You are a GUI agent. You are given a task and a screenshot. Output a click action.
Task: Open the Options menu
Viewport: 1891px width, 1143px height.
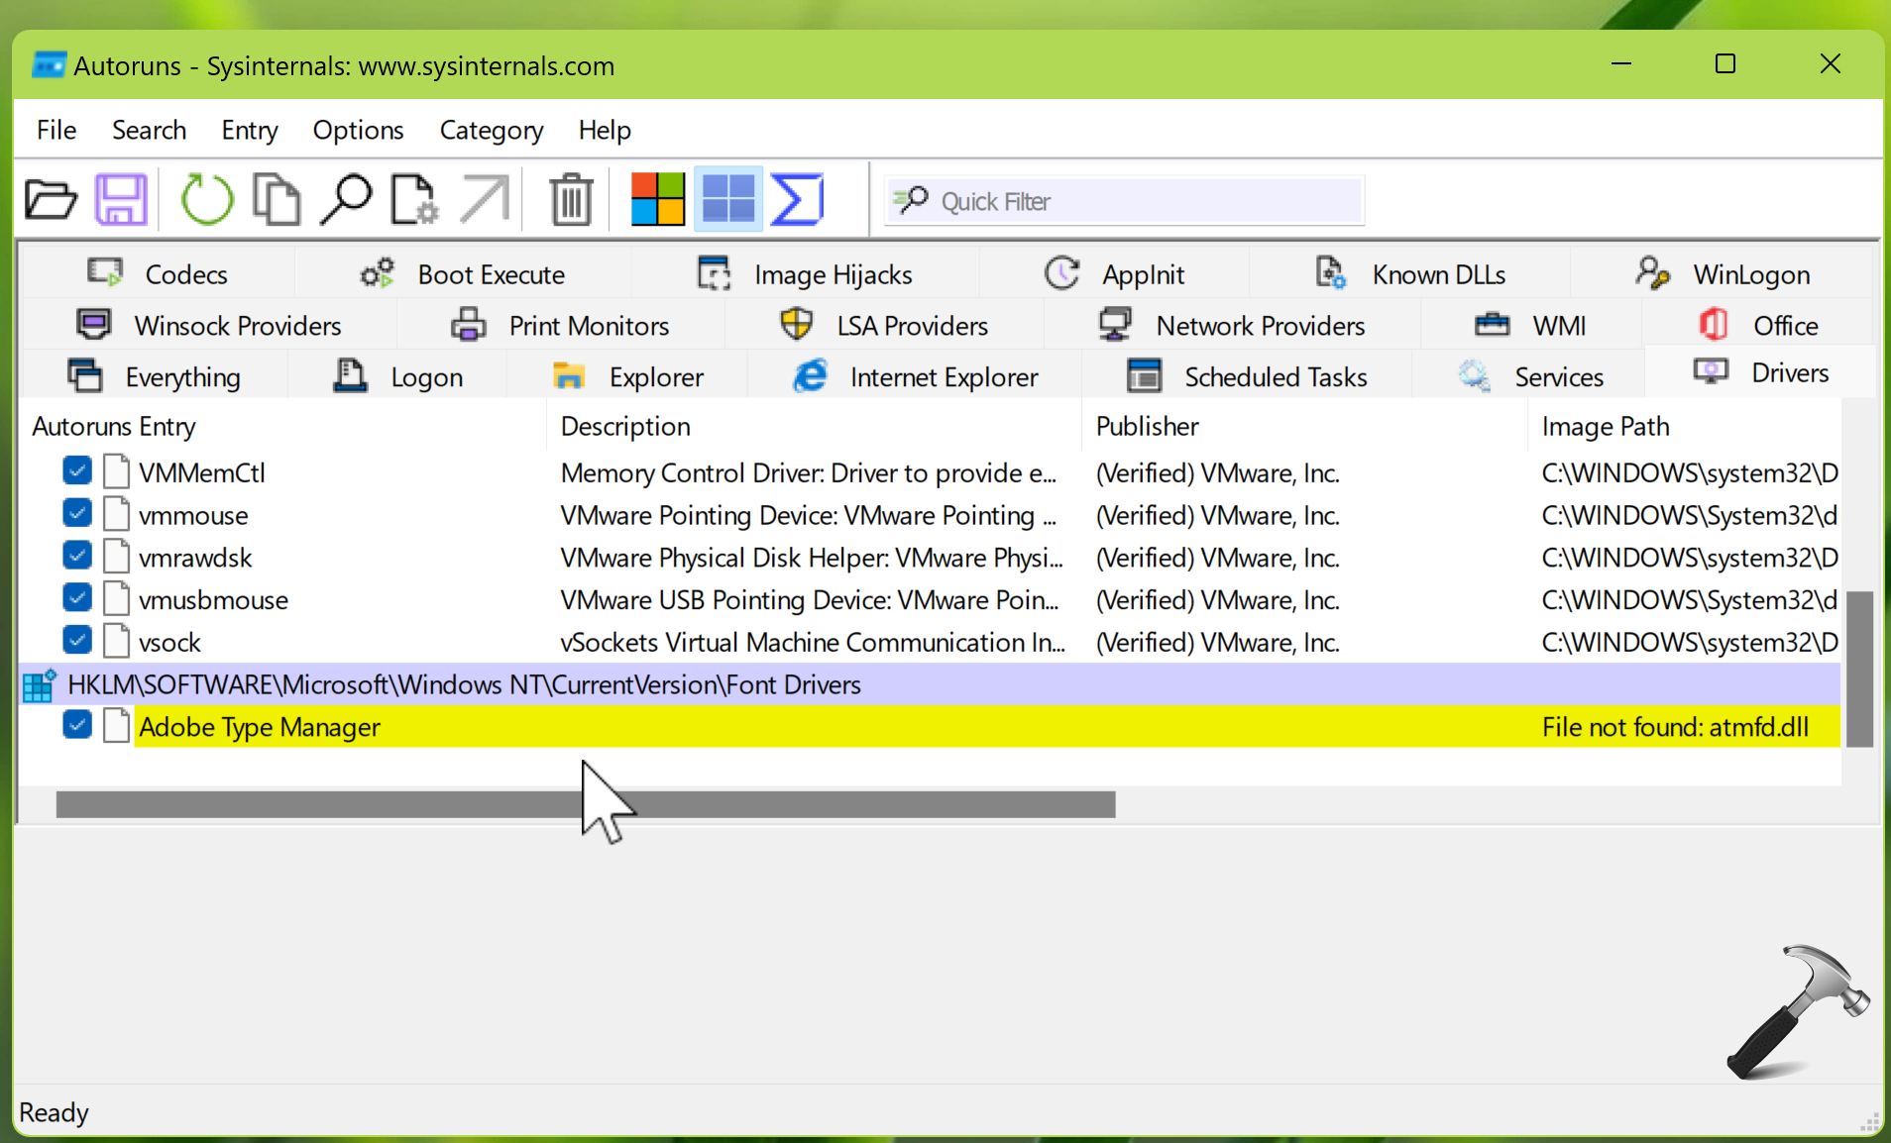(358, 130)
